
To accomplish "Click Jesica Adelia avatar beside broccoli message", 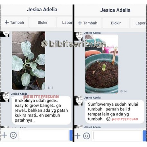I will [5, 97].
